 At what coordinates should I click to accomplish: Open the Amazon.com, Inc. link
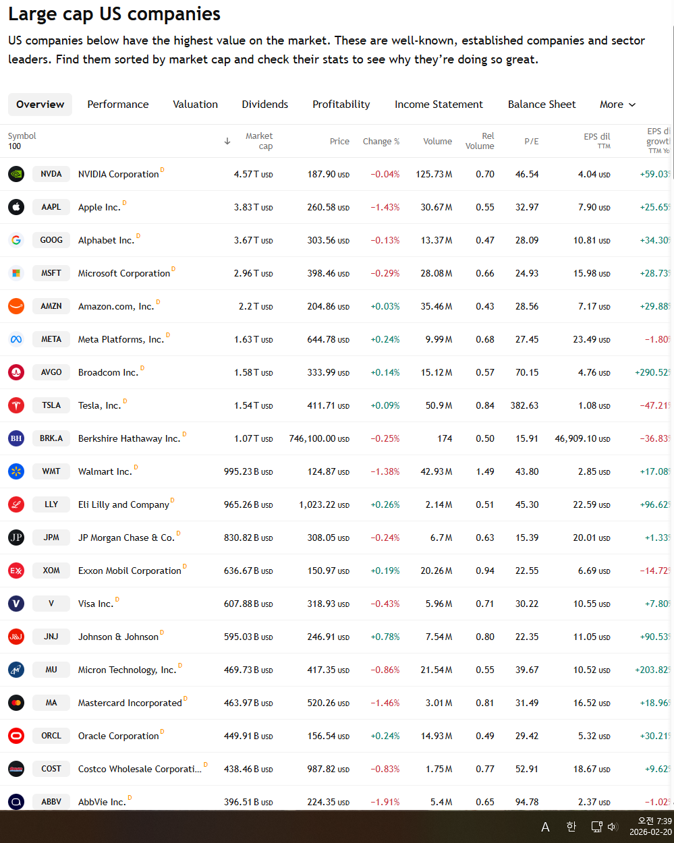pos(116,306)
